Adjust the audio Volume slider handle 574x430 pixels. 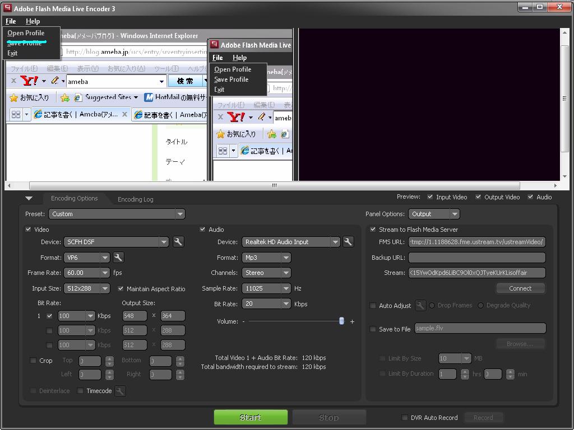(341, 321)
